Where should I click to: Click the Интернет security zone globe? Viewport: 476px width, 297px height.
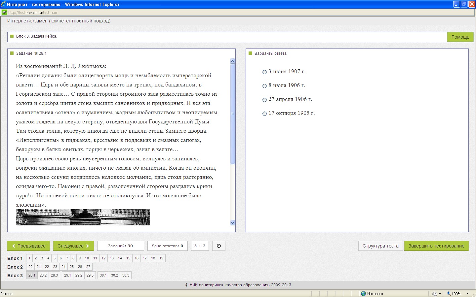click(364, 293)
